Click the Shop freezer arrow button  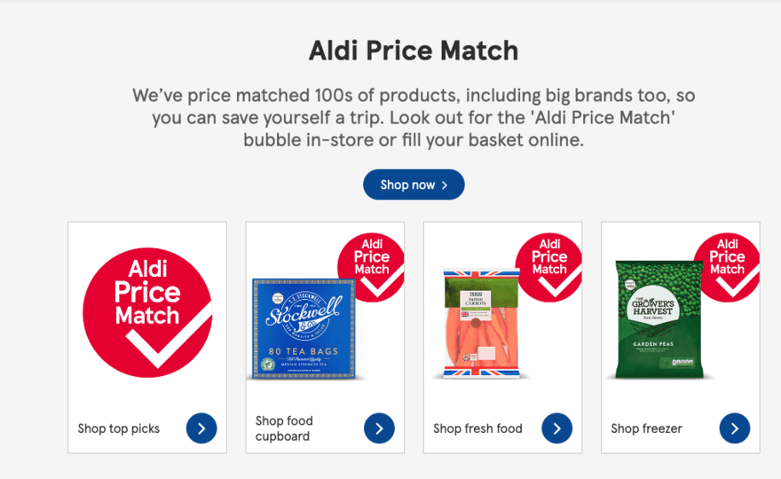point(735,428)
